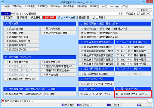The width and height of the screenshot is (154, 108).
Task: Click the FX4 product badge
Action: click(x=6, y=14)
